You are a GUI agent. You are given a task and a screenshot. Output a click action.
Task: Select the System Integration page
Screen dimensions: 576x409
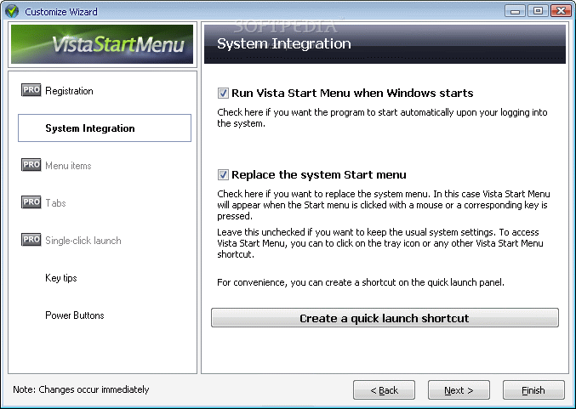(105, 128)
